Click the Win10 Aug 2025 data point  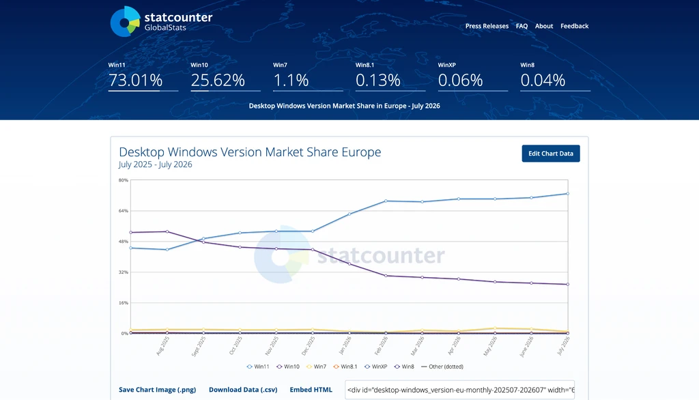[x=167, y=231]
